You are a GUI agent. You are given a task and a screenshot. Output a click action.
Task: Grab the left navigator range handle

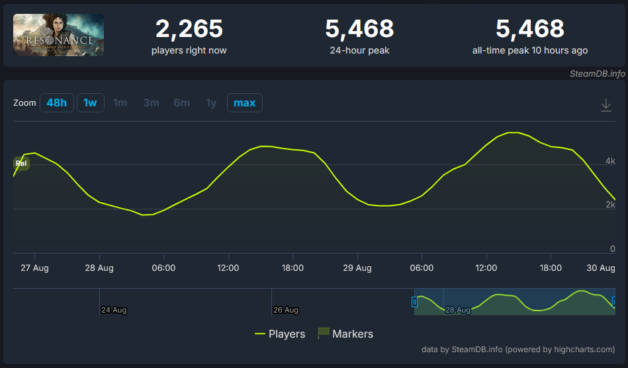(x=414, y=301)
